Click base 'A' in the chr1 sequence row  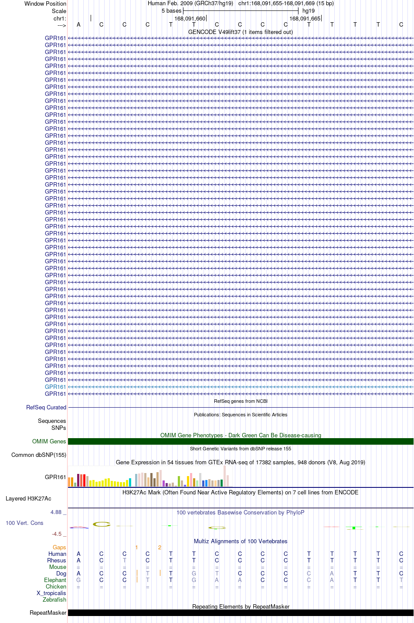pyautogui.click(x=78, y=24)
